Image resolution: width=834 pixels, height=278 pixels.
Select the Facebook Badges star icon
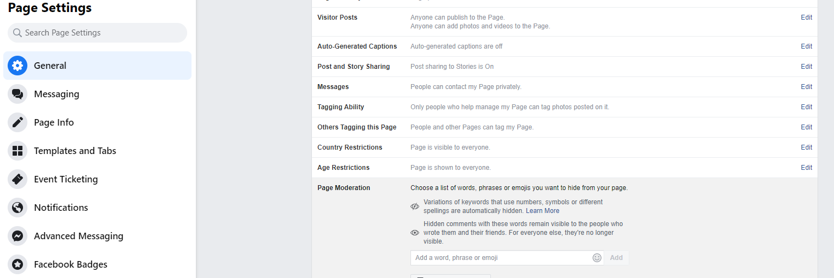pos(18,264)
